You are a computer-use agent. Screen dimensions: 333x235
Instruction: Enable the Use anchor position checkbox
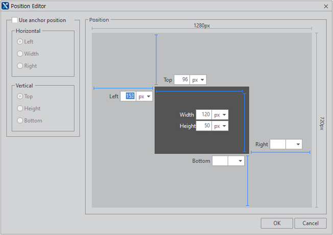click(x=14, y=20)
